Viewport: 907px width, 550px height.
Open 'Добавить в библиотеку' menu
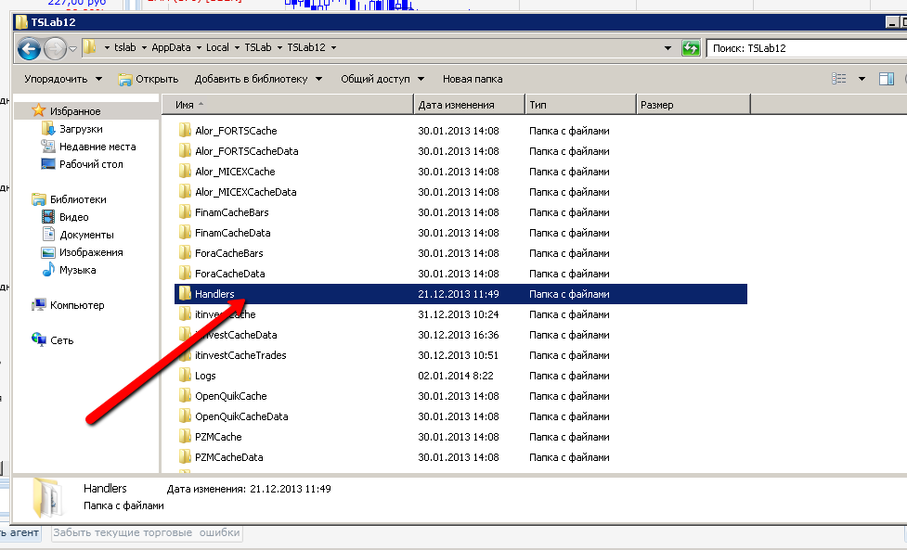click(x=258, y=79)
